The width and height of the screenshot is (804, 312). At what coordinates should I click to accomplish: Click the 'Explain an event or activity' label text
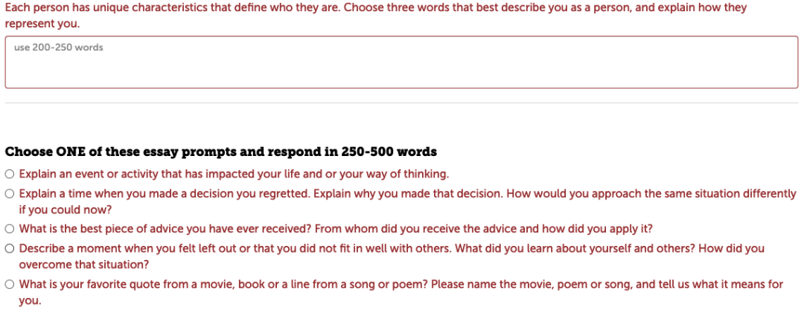pos(234,175)
